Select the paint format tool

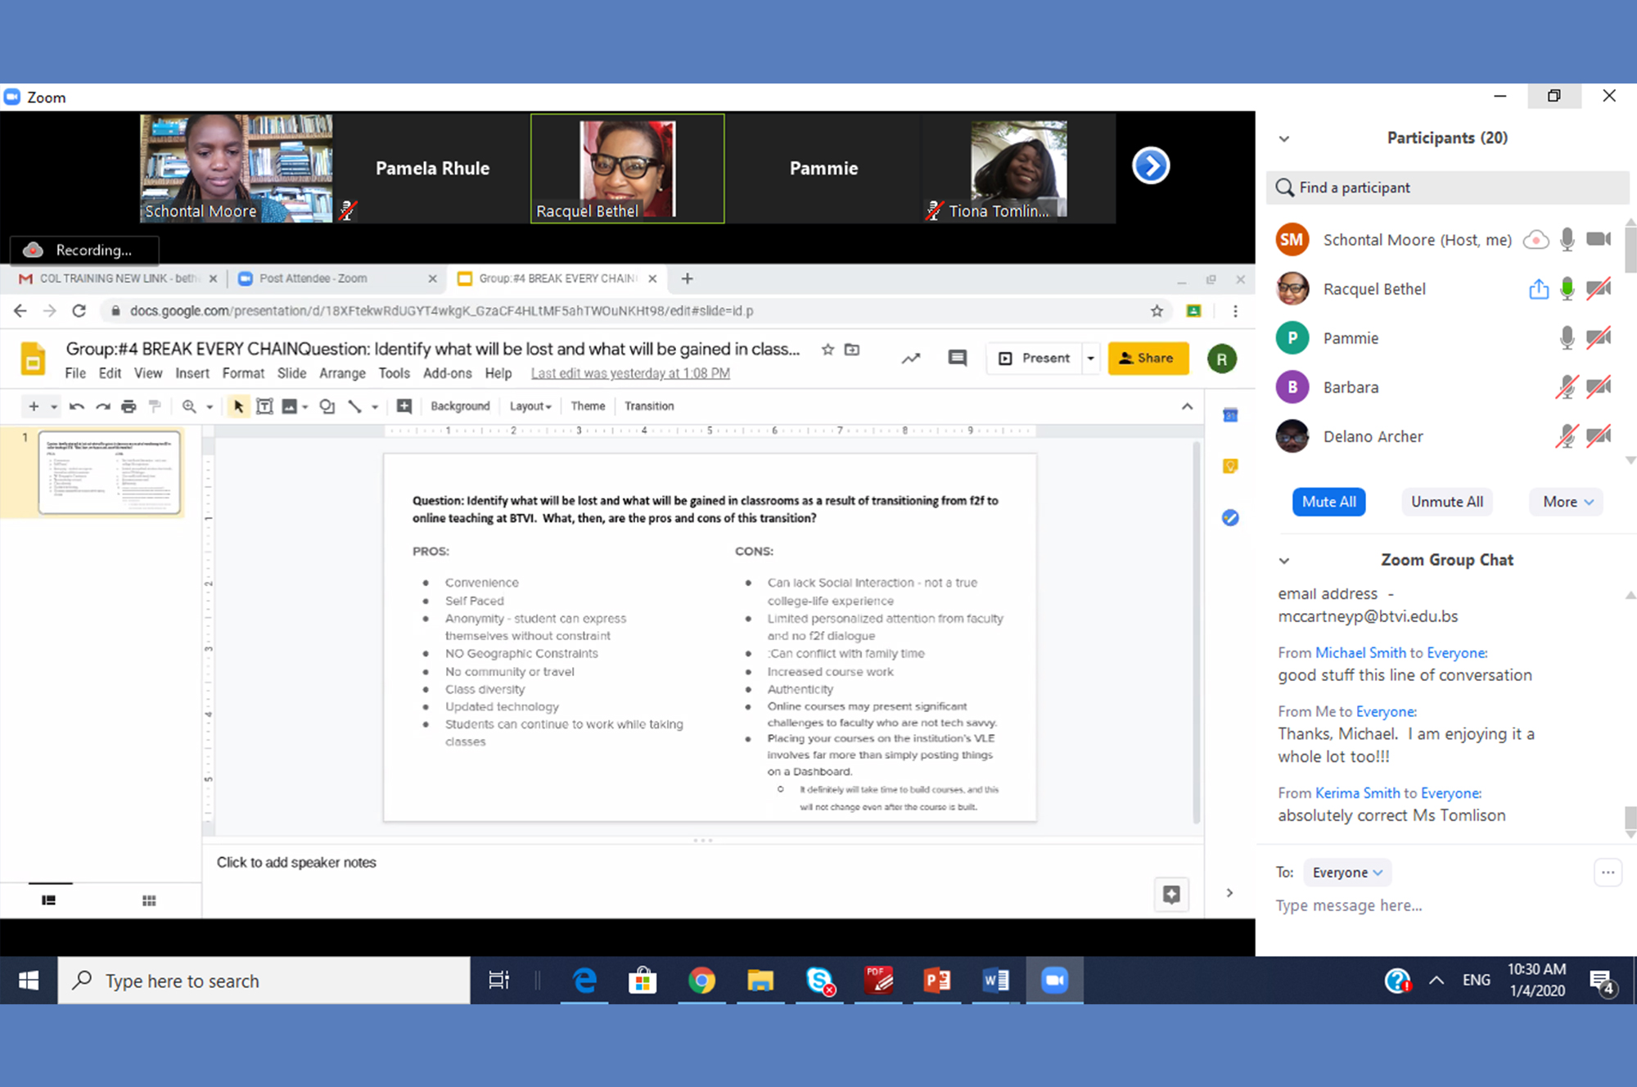155,406
